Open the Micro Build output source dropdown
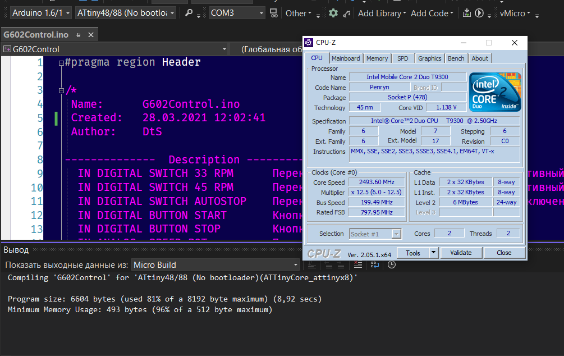 (x=216, y=265)
